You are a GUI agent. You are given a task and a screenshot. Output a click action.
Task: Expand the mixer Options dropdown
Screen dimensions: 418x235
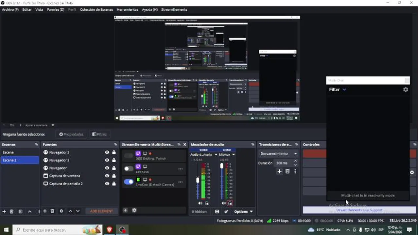tap(243, 211)
